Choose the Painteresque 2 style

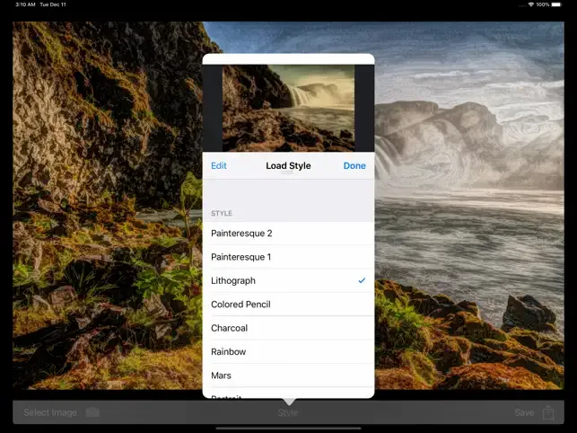pyautogui.click(x=289, y=234)
